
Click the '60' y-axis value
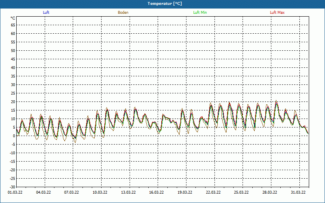coord(13,34)
